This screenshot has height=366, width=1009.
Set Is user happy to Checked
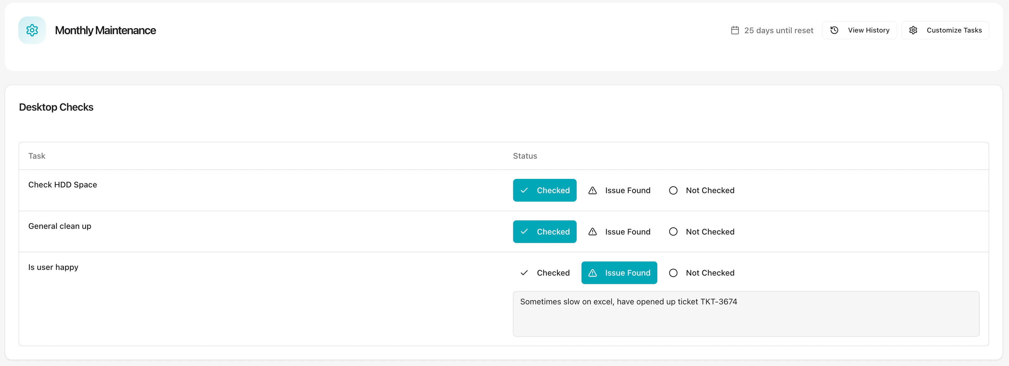click(x=544, y=272)
